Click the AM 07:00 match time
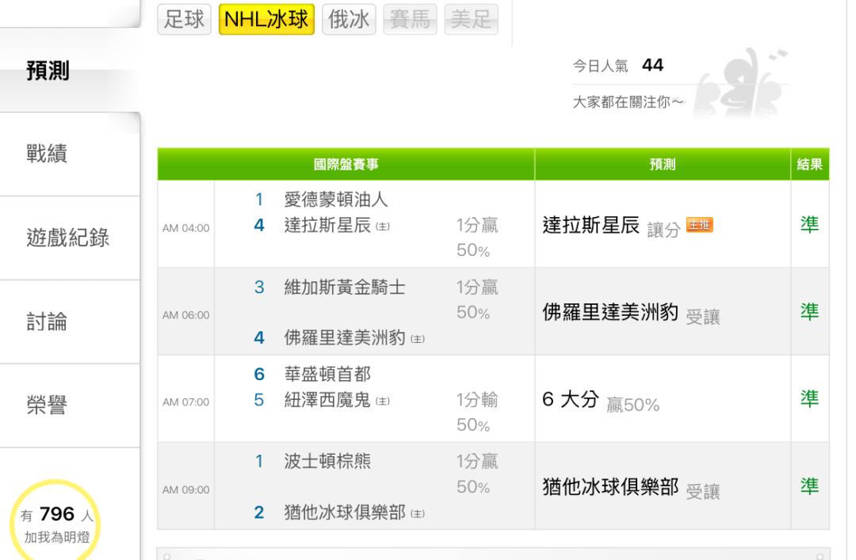Viewport: 856px width, 560px height. click(185, 402)
